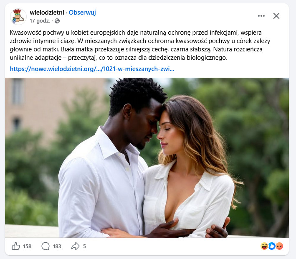Share the post using arrow icon
This screenshot has width=296, height=259.
pyautogui.click(x=75, y=246)
